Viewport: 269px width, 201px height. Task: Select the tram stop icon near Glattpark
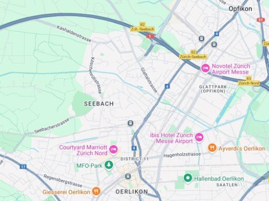click(214, 44)
